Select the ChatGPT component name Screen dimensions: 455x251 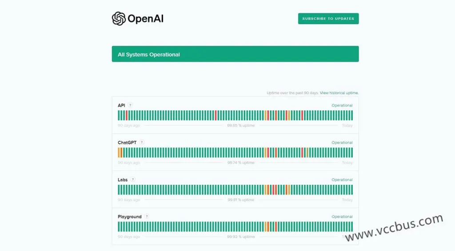point(127,143)
